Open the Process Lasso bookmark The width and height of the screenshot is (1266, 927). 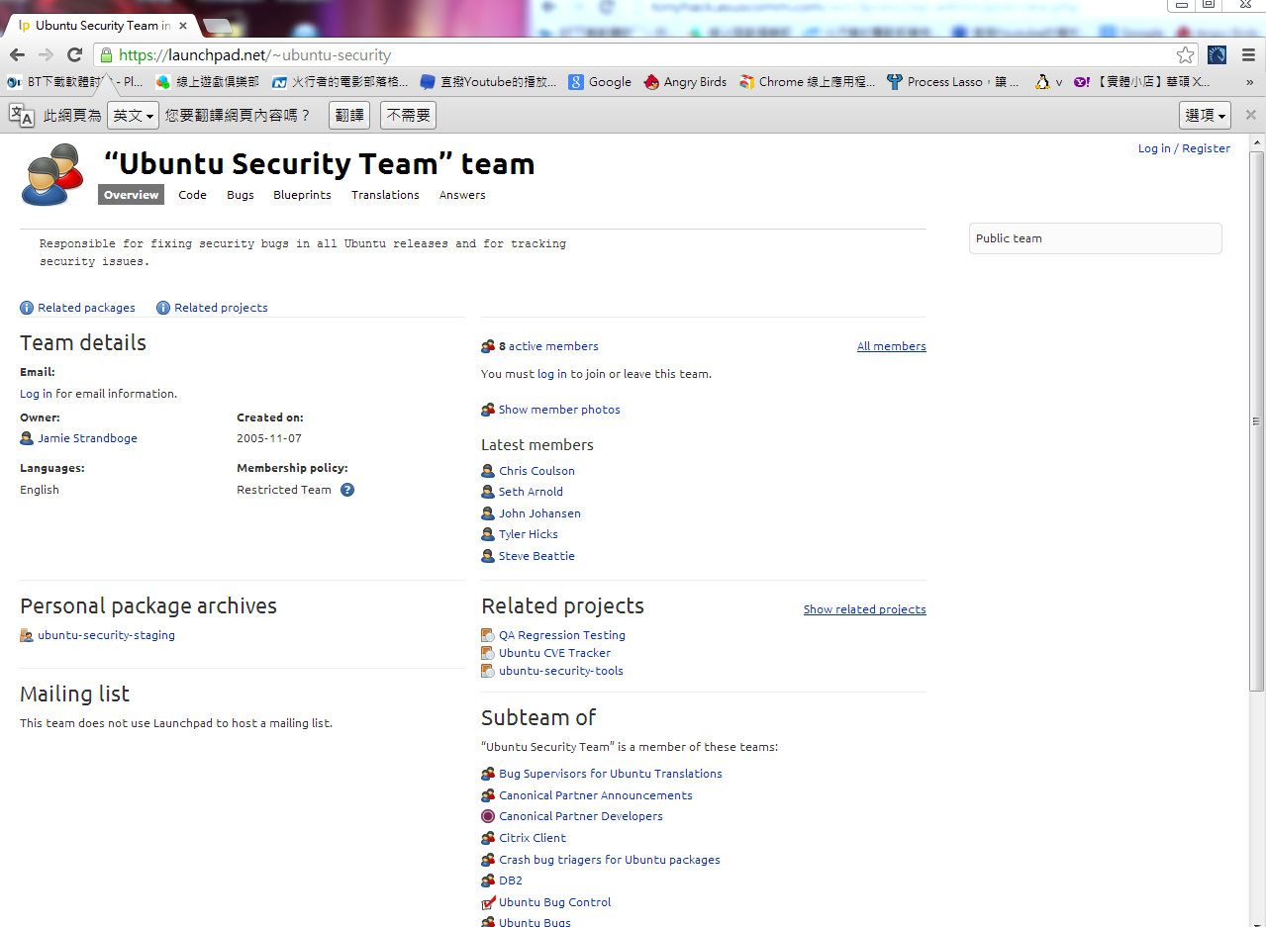[x=952, y=82]
